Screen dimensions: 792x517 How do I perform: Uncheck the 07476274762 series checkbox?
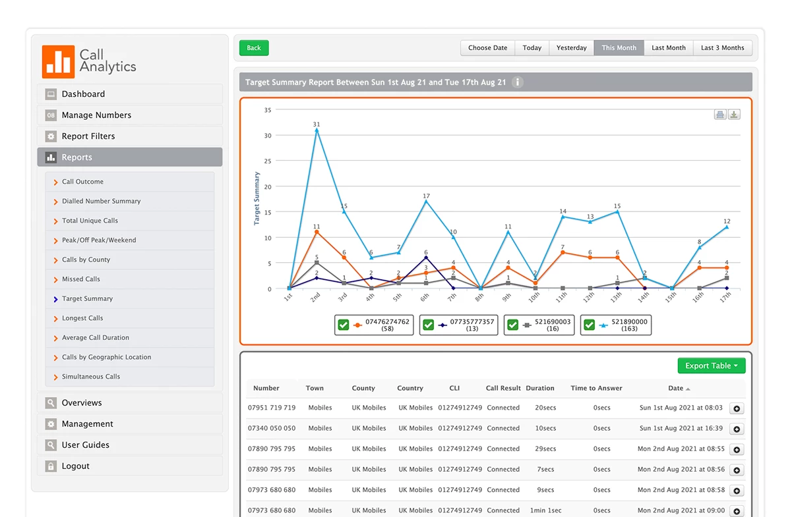(x=343, y=324)
